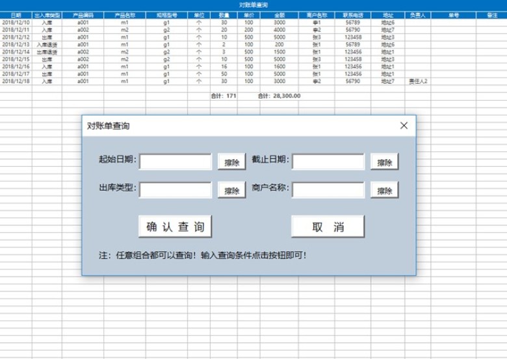Select quantity cell 50
The width and height of the screenshot is (507, 359).
pyautogui.click(x=224, y=74)
